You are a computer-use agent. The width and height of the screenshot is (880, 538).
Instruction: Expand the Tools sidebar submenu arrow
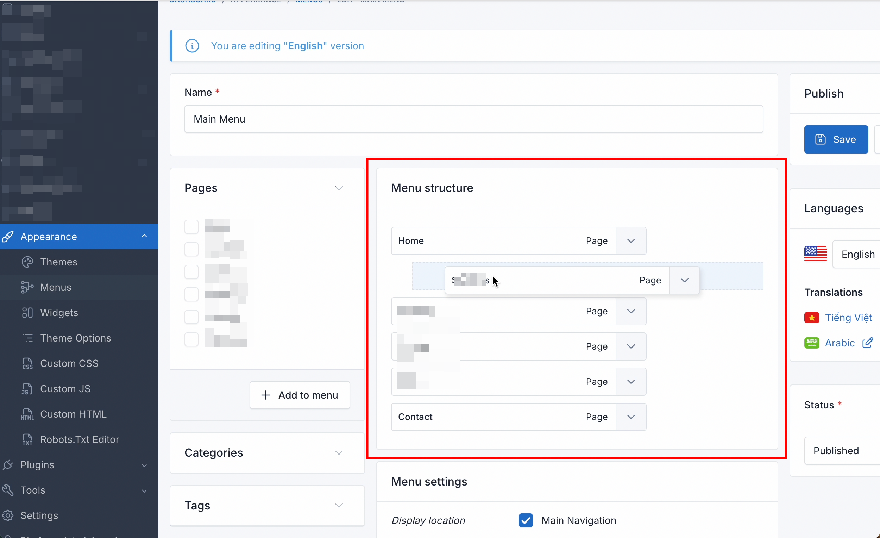(x=144, y=490)
